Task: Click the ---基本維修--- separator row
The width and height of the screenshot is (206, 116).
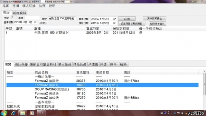Action: coord(102,102)
